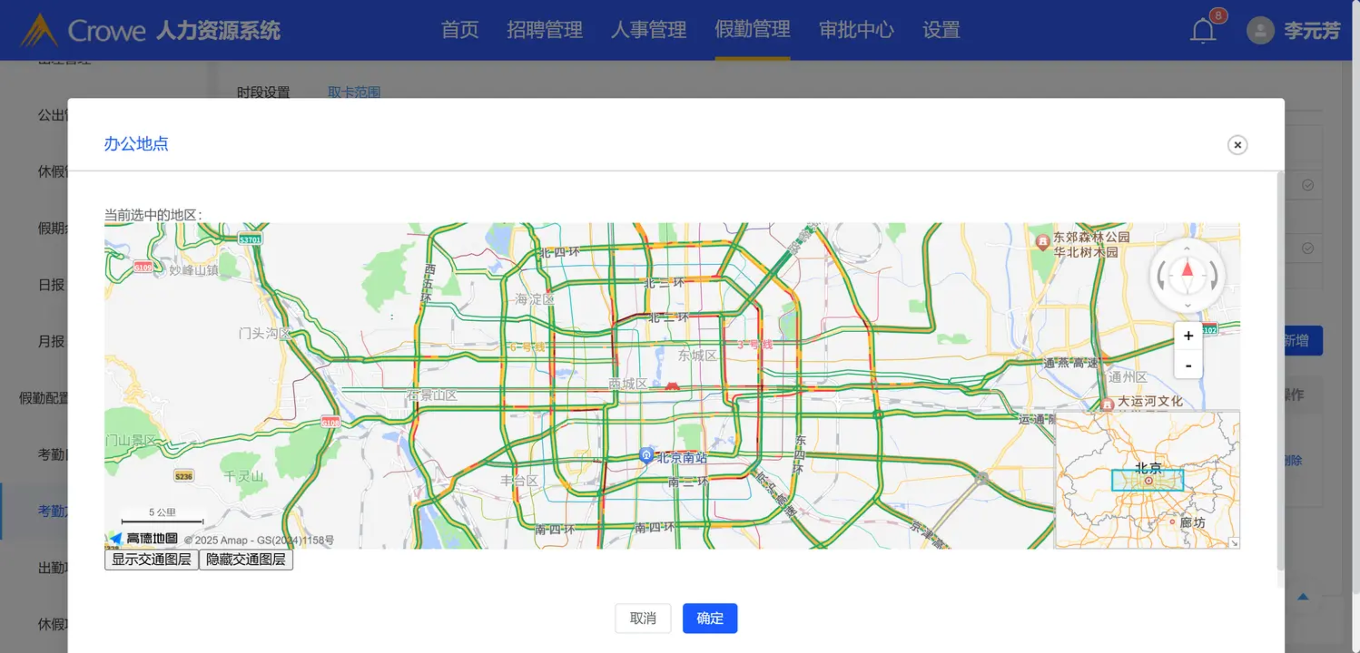Go to the 人事管理 menu
Viewport: 1360px width, 653px height.
pyautogui.click(x=648, y=30)
